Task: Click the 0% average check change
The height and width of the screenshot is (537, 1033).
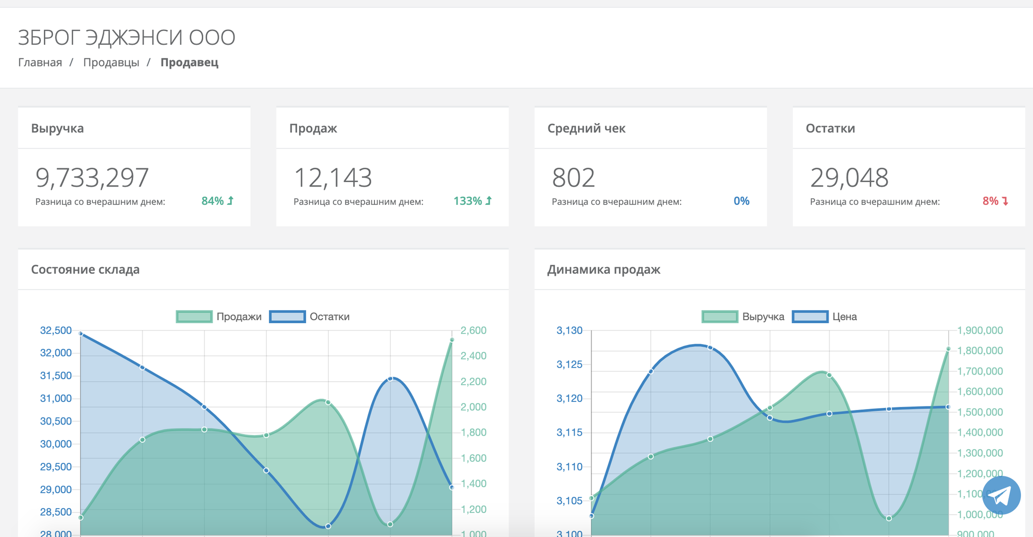Action: (741, 201)
